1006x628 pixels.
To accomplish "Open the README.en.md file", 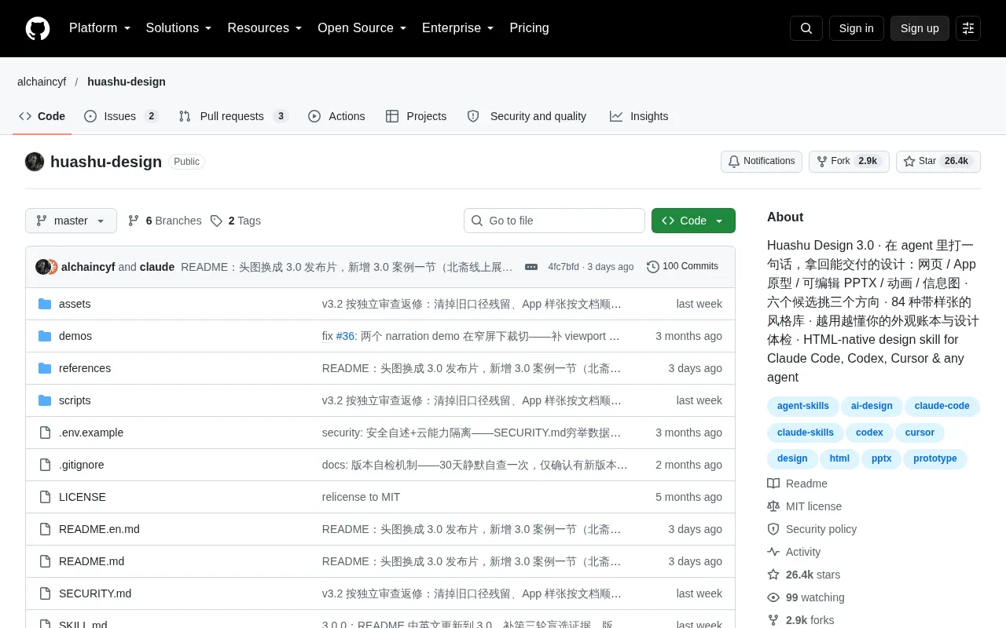I will point(99,529).
